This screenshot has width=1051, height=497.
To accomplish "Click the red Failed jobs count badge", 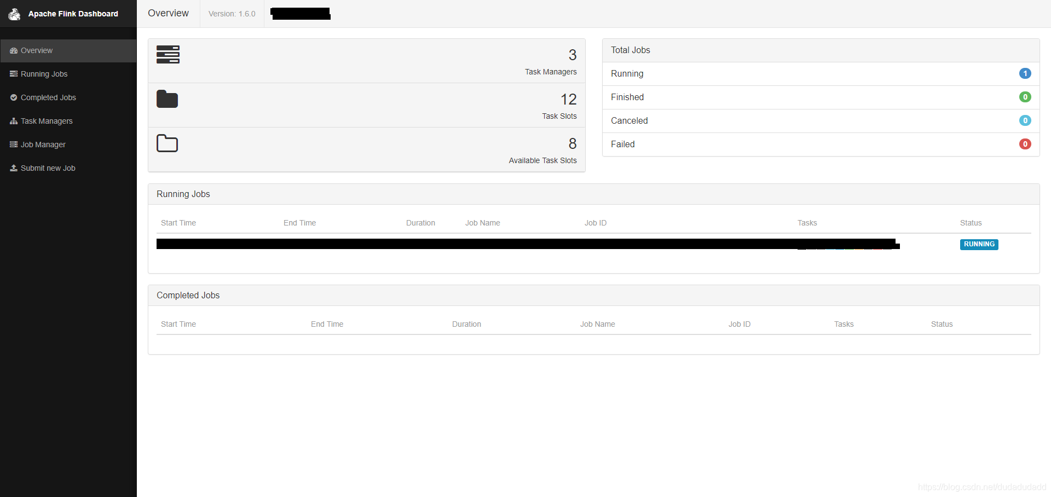I will pyautogui.click(x=1025, y=144).
